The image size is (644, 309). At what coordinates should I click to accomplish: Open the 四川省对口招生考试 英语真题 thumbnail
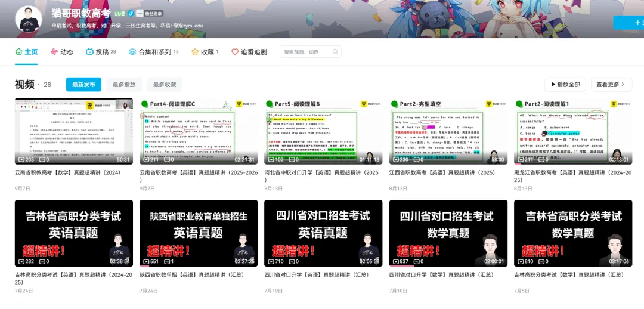coord(323,233)
